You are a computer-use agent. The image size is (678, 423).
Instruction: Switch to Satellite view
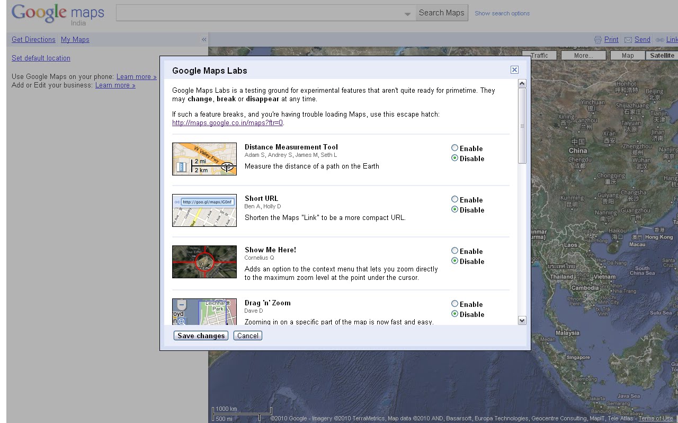coord(662,55)
